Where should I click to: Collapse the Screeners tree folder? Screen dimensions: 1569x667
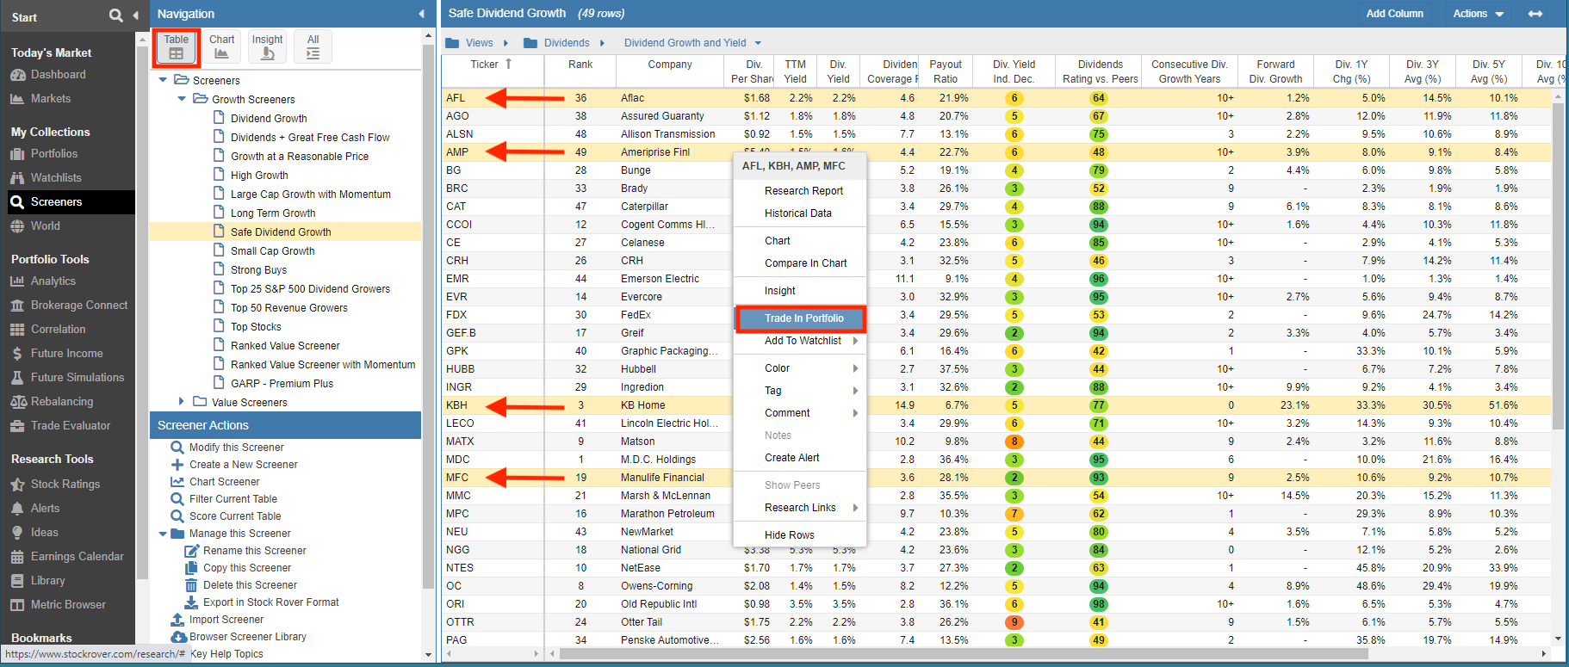(x=163, y=80)
